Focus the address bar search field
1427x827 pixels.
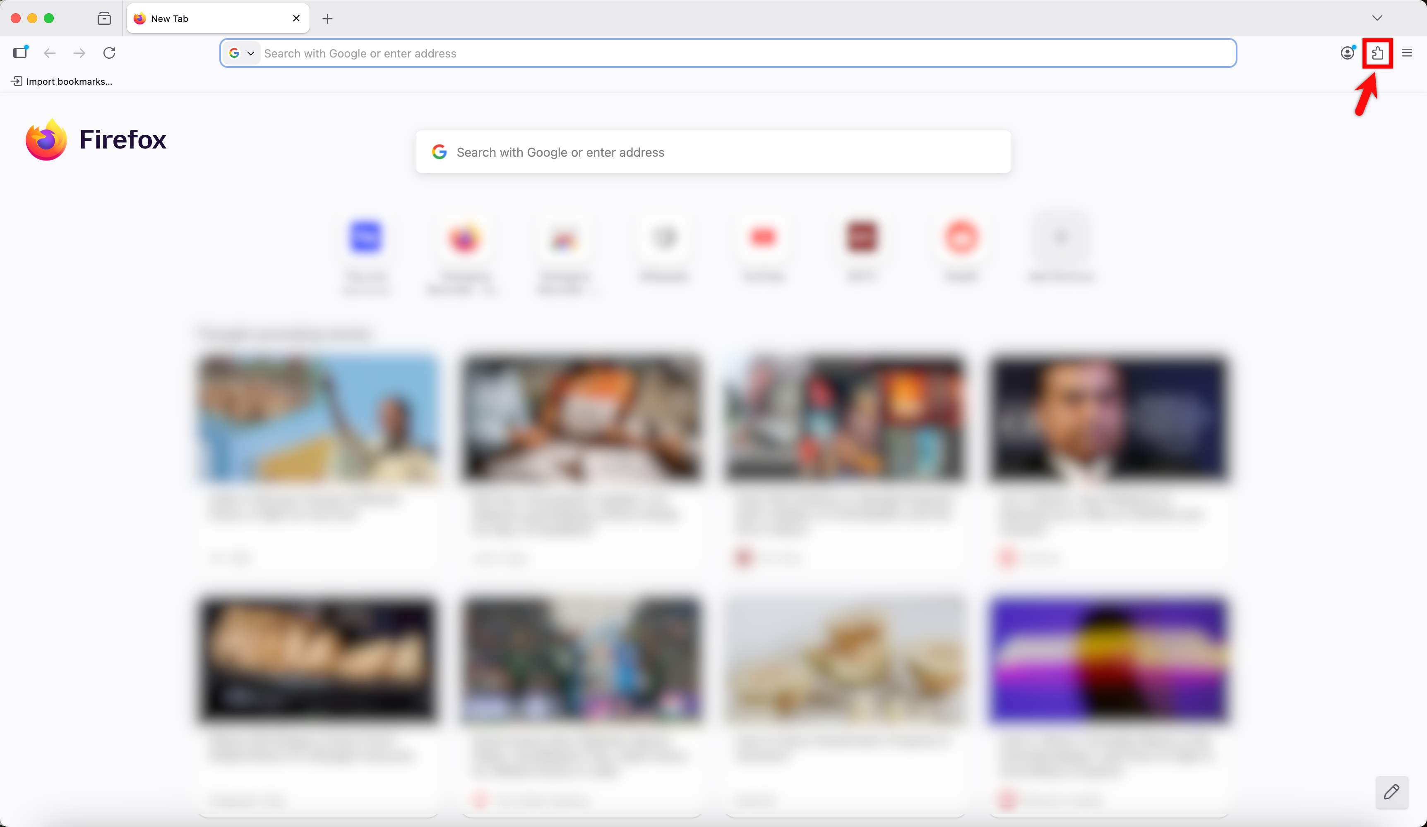pos(728,53)
